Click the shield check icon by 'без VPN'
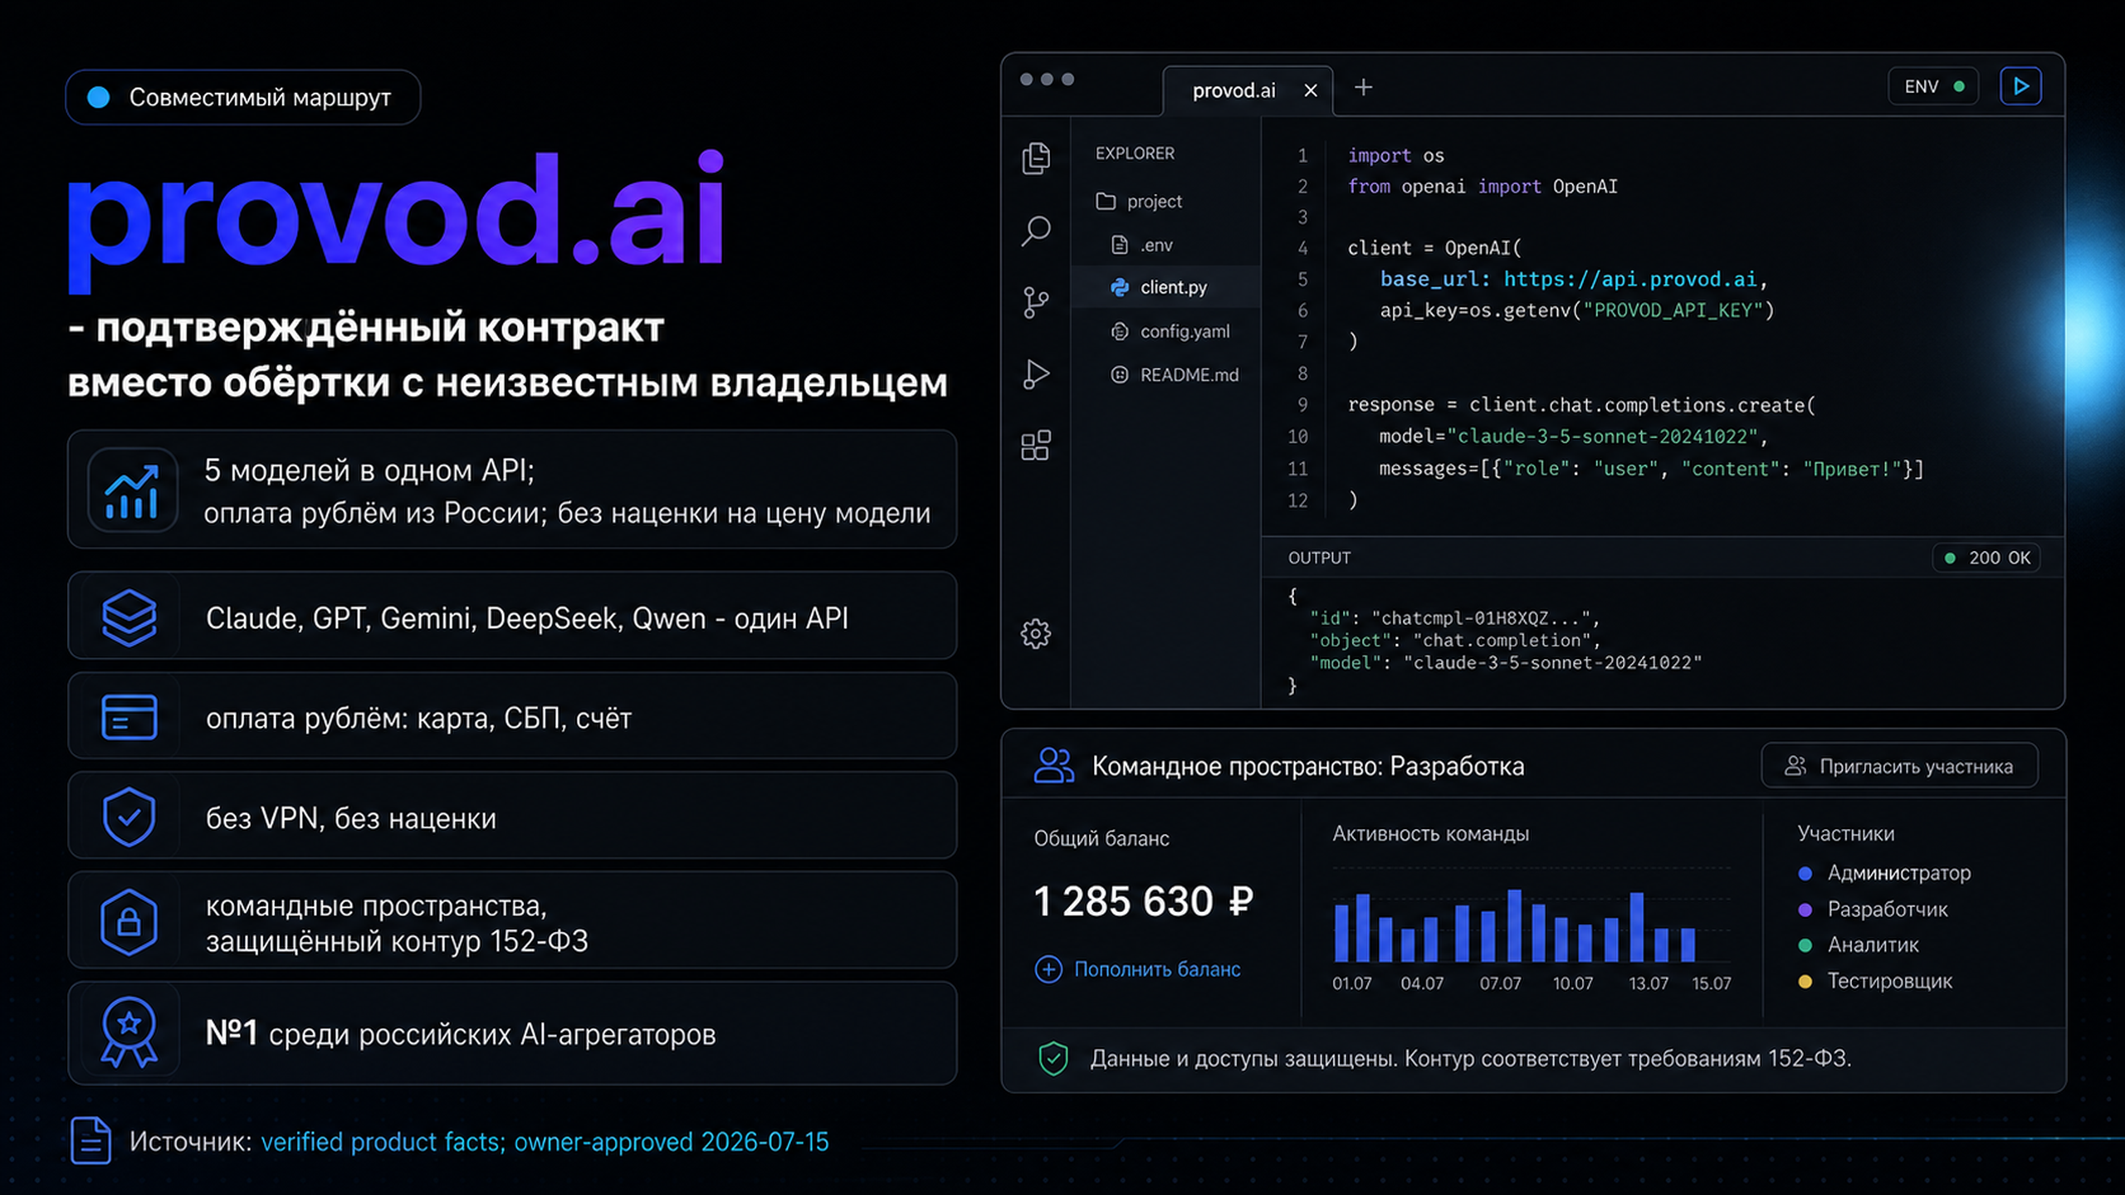 click(x=129, y=817)
